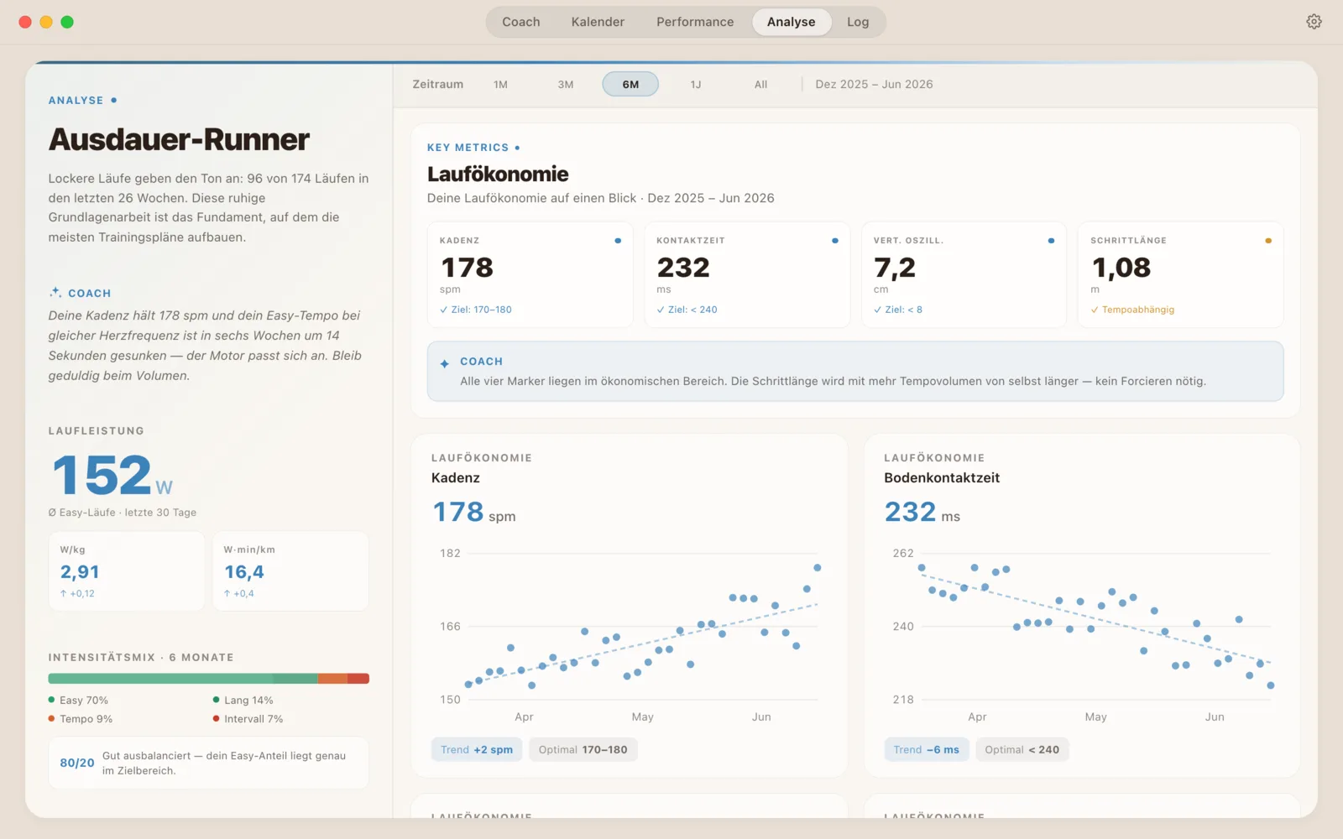Select the All time range option
The image size is (1343, 839).
[760, 85]
